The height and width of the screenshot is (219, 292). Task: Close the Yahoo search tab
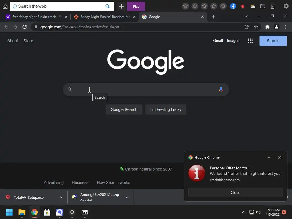tap(66, 17)
